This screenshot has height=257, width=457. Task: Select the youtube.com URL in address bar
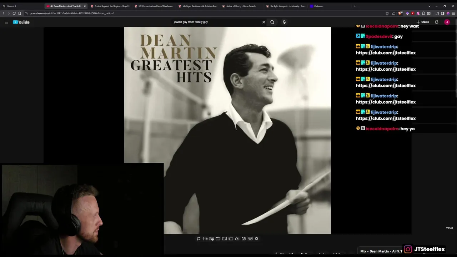coord(72,13)
